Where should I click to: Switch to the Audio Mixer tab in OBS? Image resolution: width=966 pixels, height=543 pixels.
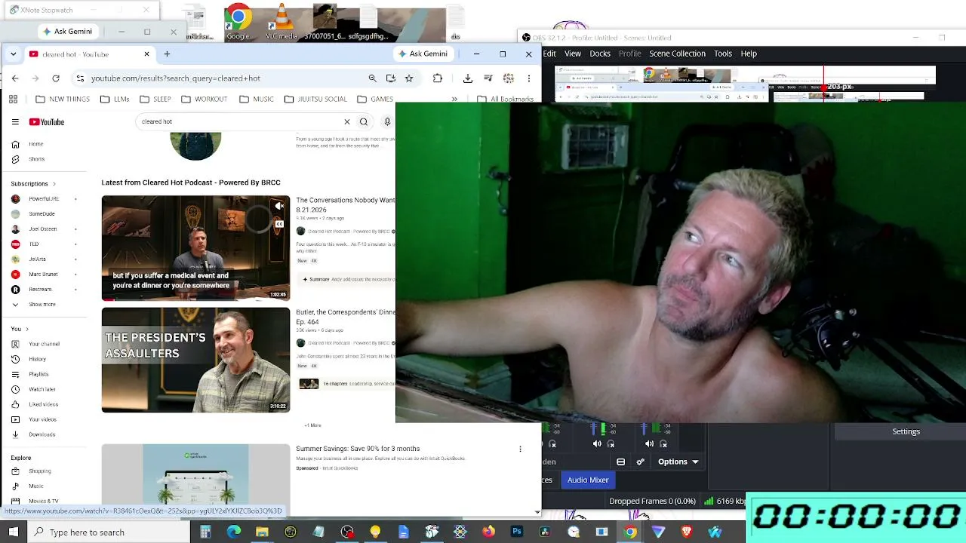tap(588, 480)
